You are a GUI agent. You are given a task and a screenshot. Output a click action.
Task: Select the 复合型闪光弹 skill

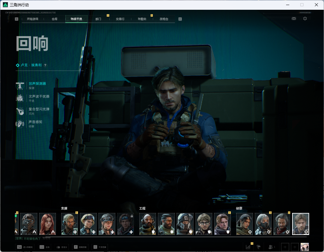pyautogui.click(x=33, y=111)
